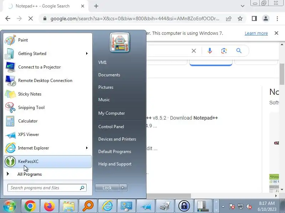The width and height of the screenshot is (285, 213).
Task: Open Calculator program
Action: click(48, 121)
